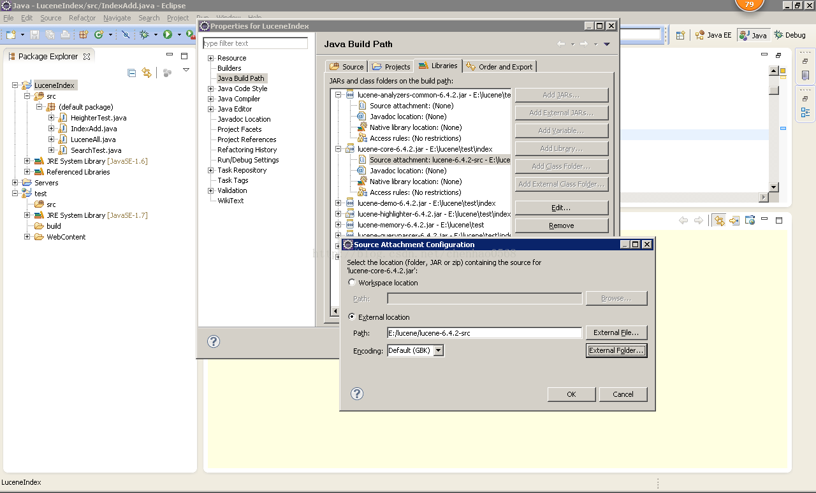Select the Servers project node
The width and height of the screenshot is (816, 493).
[46, 183]
